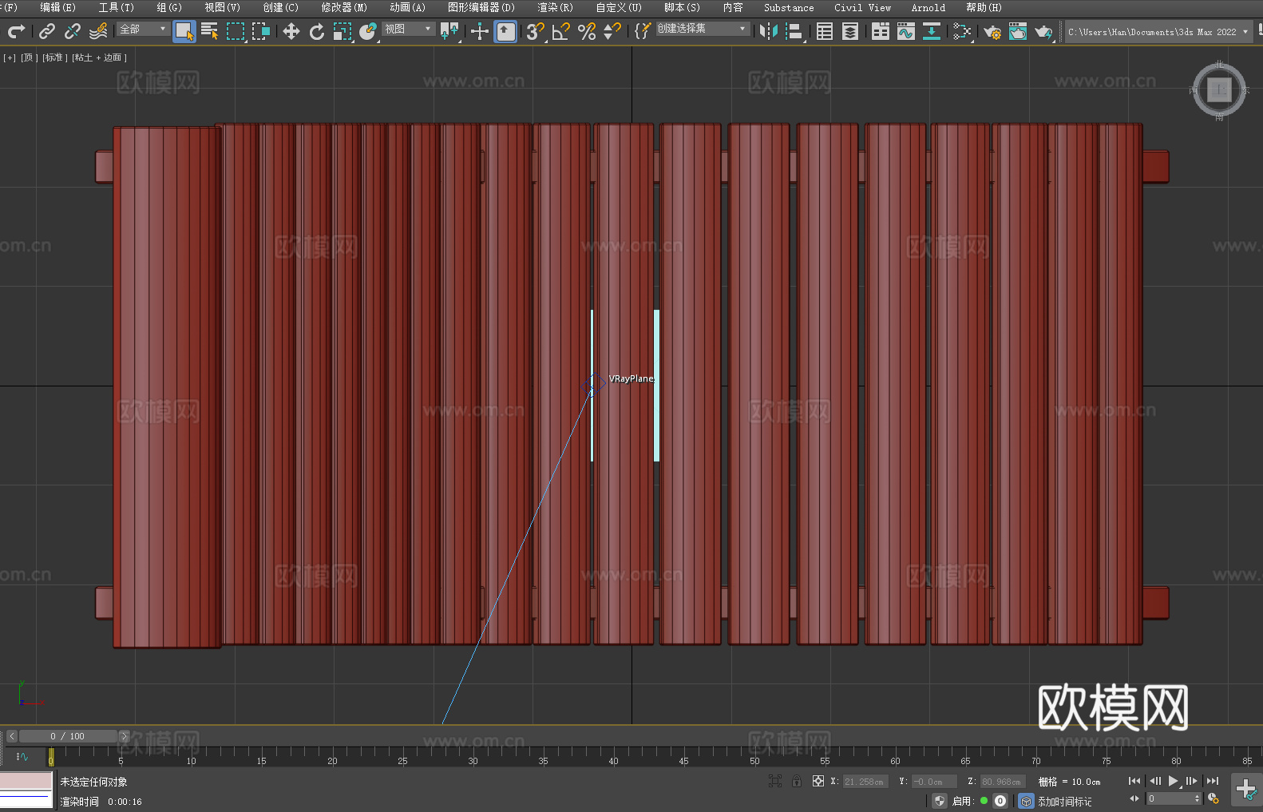
Task: Toggle Keyboard Shortcut Override button
Action: click(x=505, y=31)
